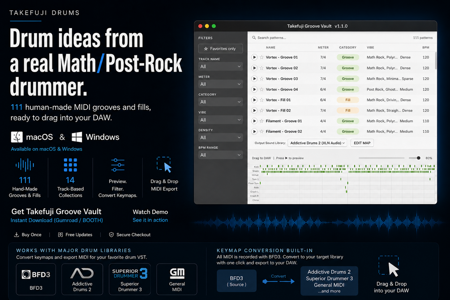Favorite Vortex - Groove 02 with its star
This screenshot has width=450, height=300.
coord(261,68)
